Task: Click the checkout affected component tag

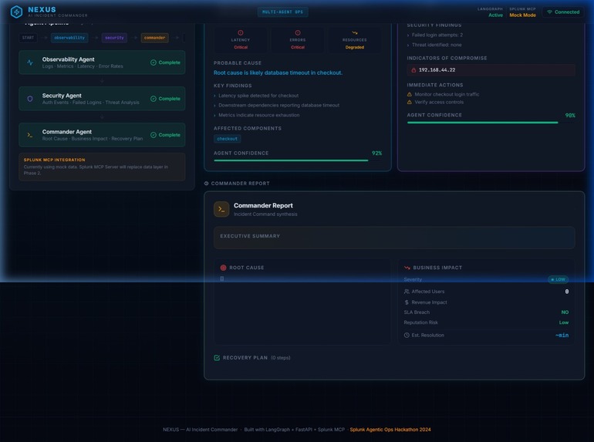Action: click(x=228, y=139)
